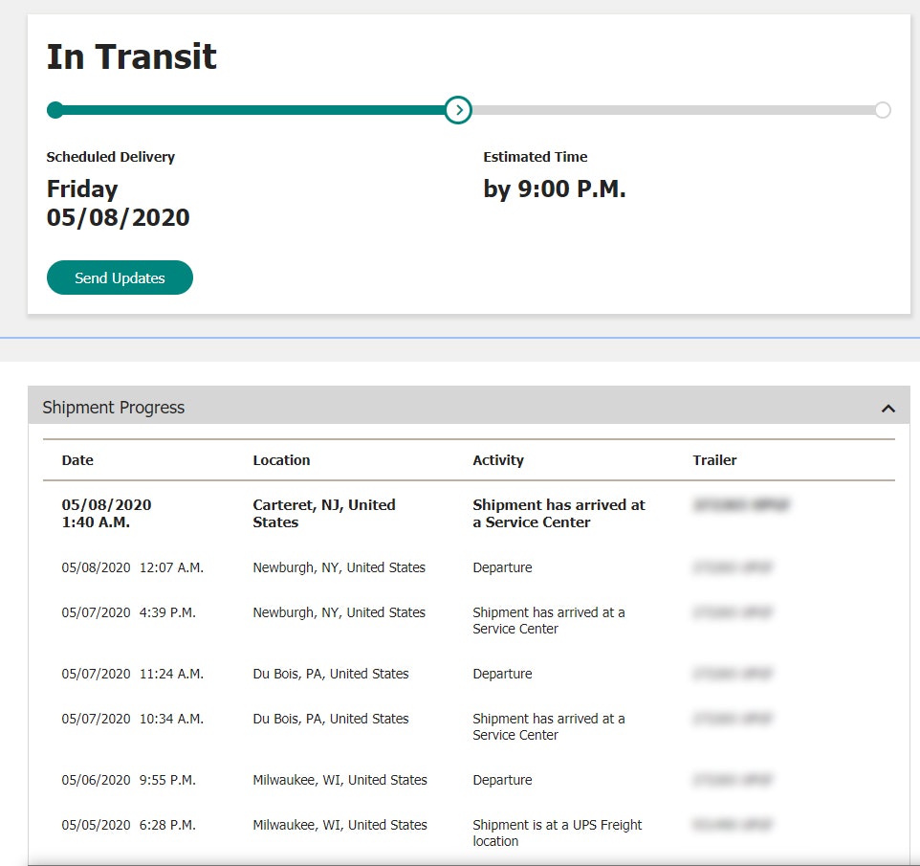This screenshot has width=920, height=866.
Task: Collapse the Shipment Progress section chevron
Action: pos(887,409)
